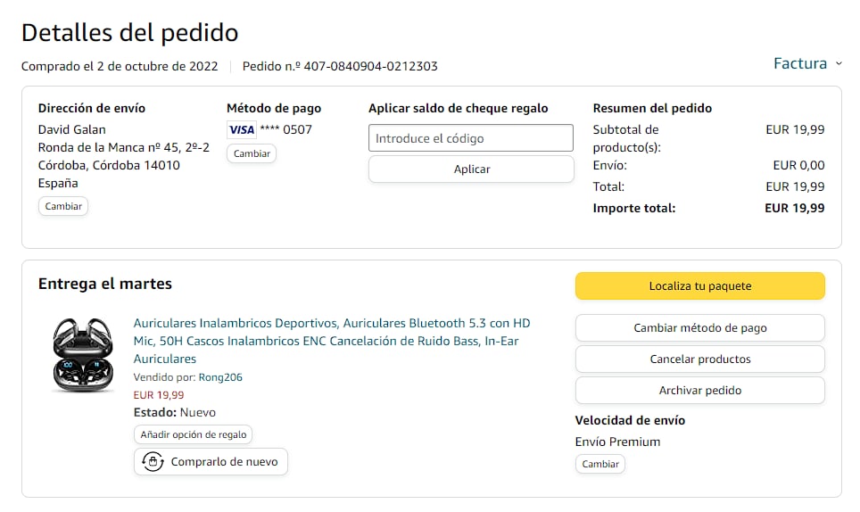
Task: Click the chevron next to Factura
Action: [839, 64]
